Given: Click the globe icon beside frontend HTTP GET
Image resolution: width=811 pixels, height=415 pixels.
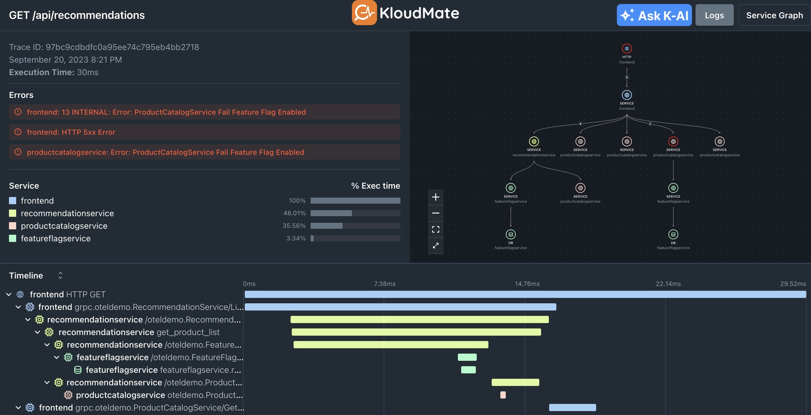Looking at the screenshot, I should tap(20, 294).
